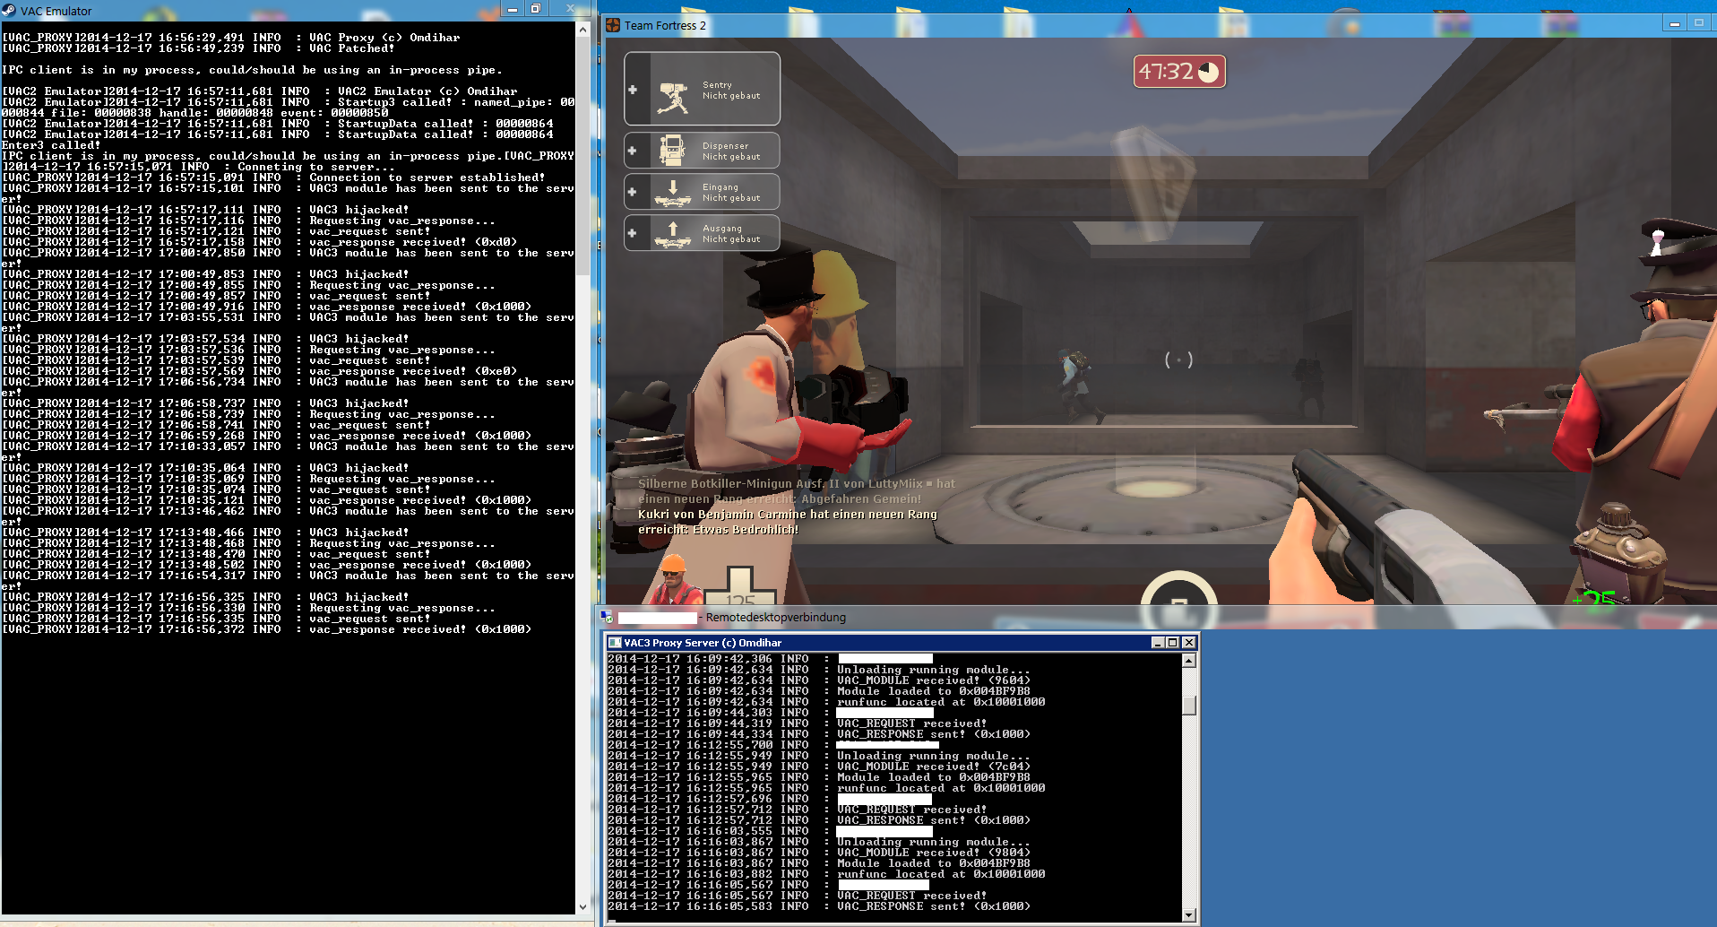Click the Remotedesktopverbindung title bar icon
Image resolution: width=1717 pixels, height=927 pixels.
pyautogui.click(x=607, y=617)
